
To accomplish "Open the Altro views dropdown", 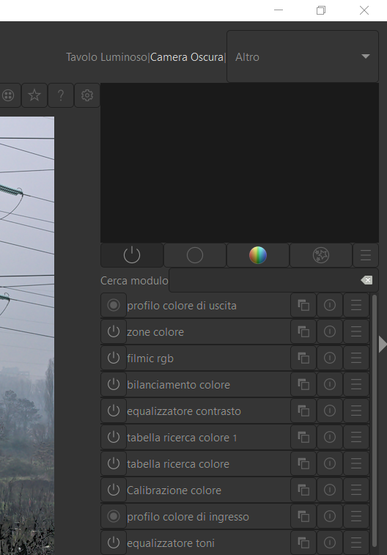I will pos(303,56).
